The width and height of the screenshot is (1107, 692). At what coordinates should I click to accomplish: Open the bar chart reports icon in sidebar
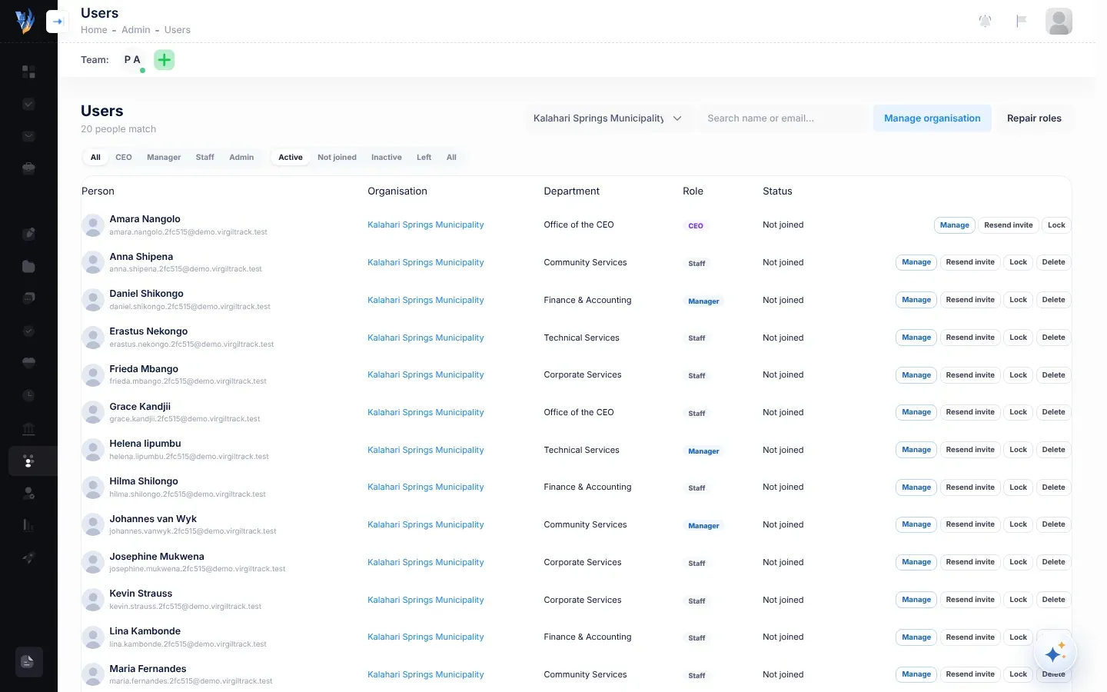tap(28, 525)
